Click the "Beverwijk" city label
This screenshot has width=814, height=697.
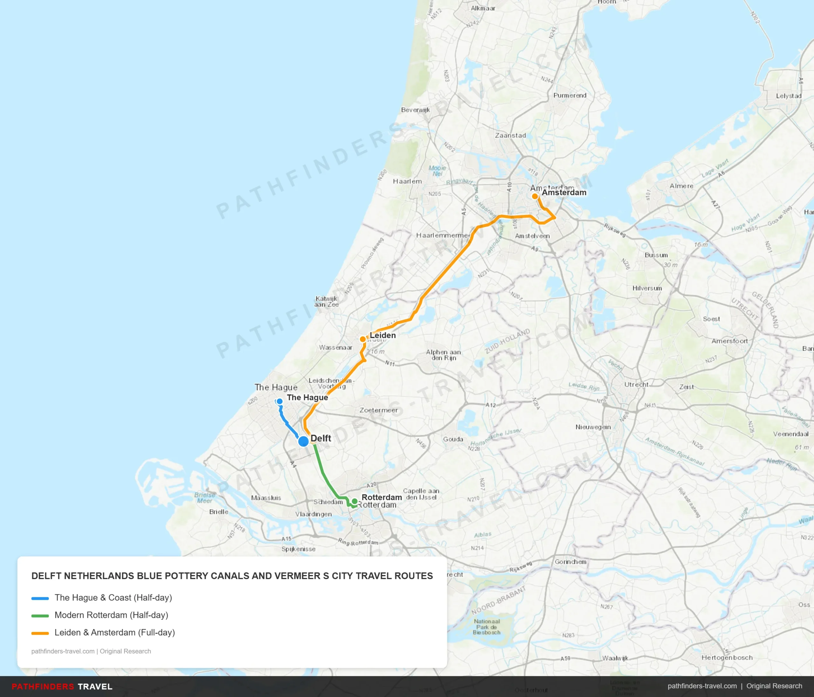pyautogui.click(x=415, y=110)
